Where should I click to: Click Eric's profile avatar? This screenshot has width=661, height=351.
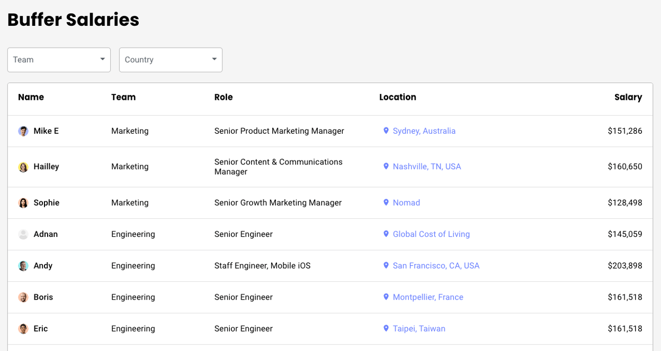pos(23,329)
